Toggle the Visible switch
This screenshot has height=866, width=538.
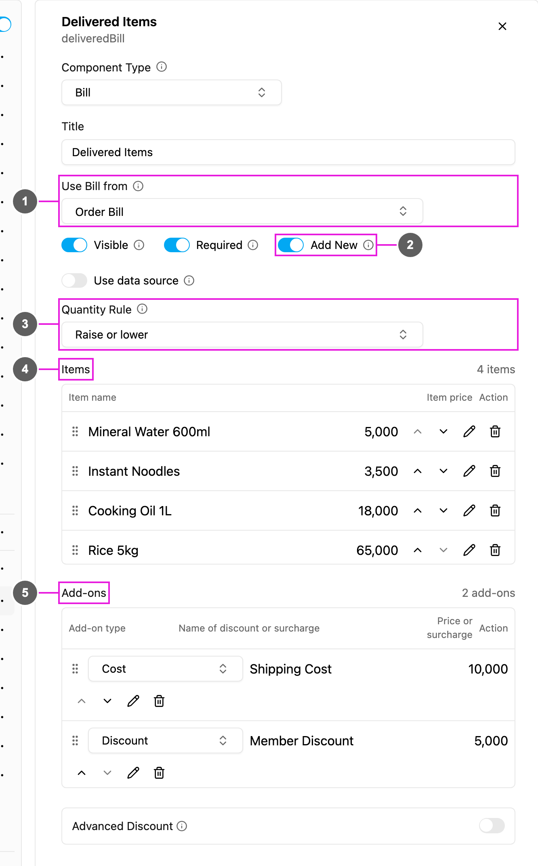74,245
